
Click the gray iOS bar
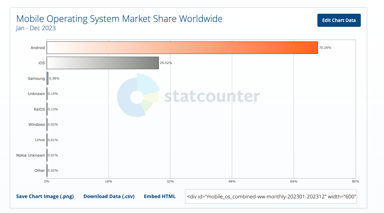click(x=103, y=63)
